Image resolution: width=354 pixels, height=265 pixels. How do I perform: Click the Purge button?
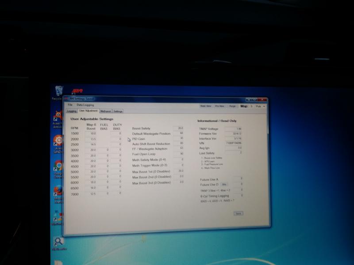[232, 106]
